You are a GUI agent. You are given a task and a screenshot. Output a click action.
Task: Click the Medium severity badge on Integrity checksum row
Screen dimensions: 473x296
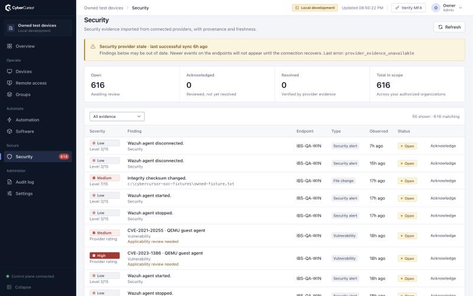click(x=105, y=178)
